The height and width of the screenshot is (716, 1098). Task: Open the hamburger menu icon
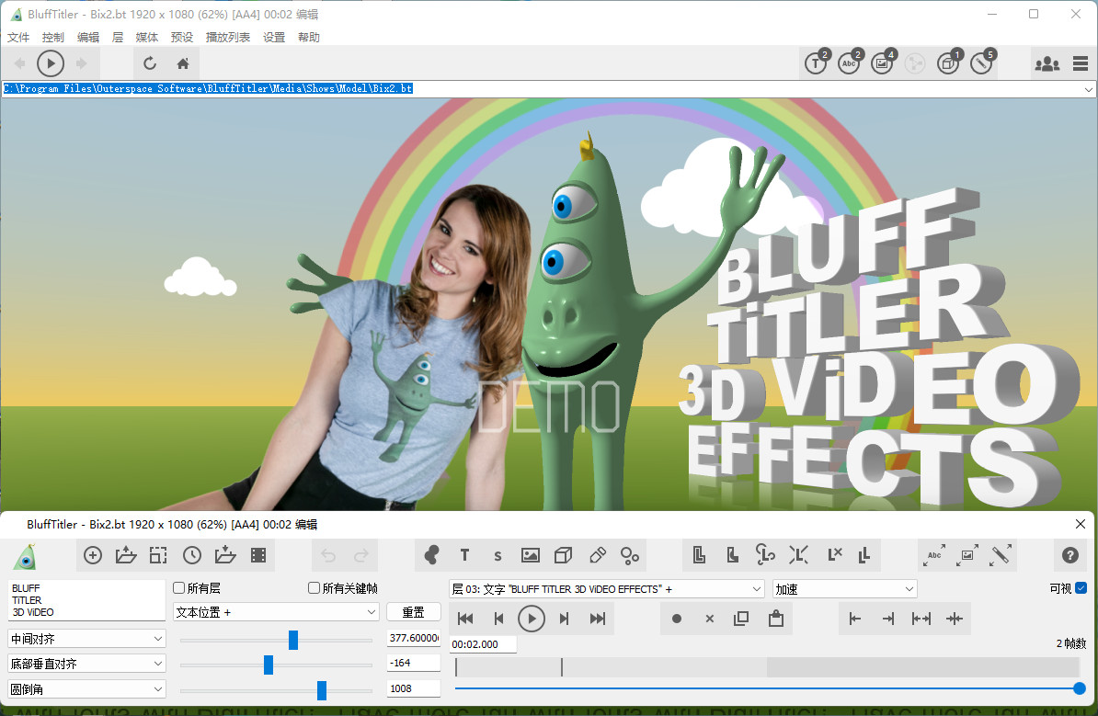[x=1081, y=63]
